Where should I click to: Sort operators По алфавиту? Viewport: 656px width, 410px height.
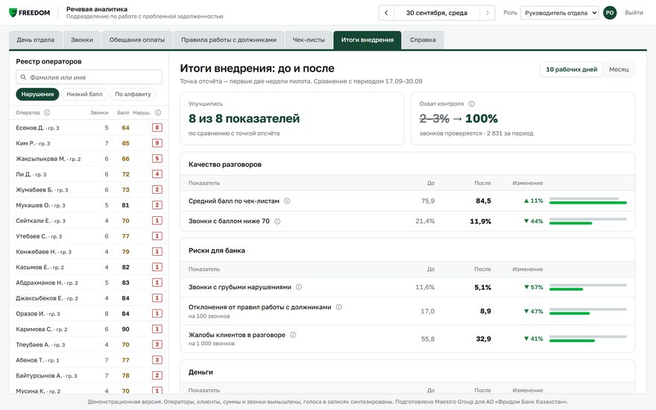(x=133, y=94)
